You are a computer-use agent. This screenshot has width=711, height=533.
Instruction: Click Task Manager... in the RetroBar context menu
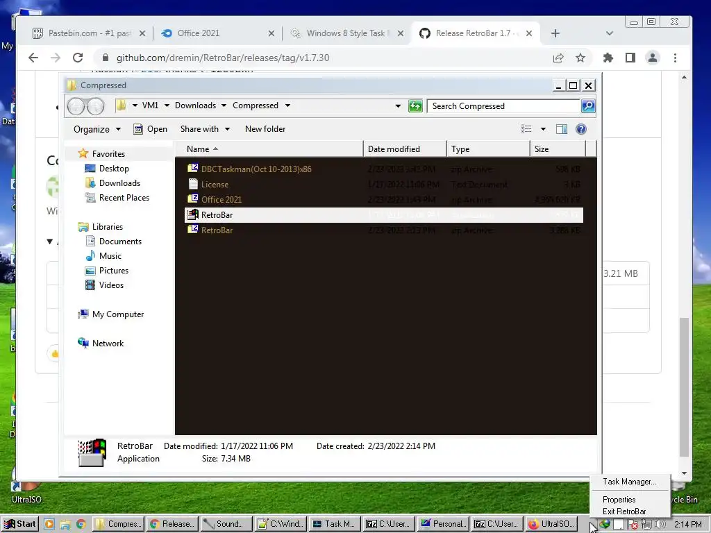pyautogui.click(x=629, y=482)
